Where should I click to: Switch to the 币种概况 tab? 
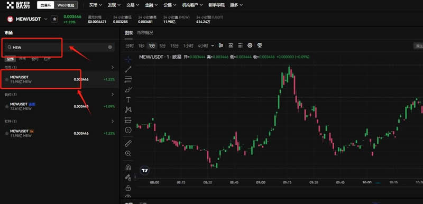point(145,33)
